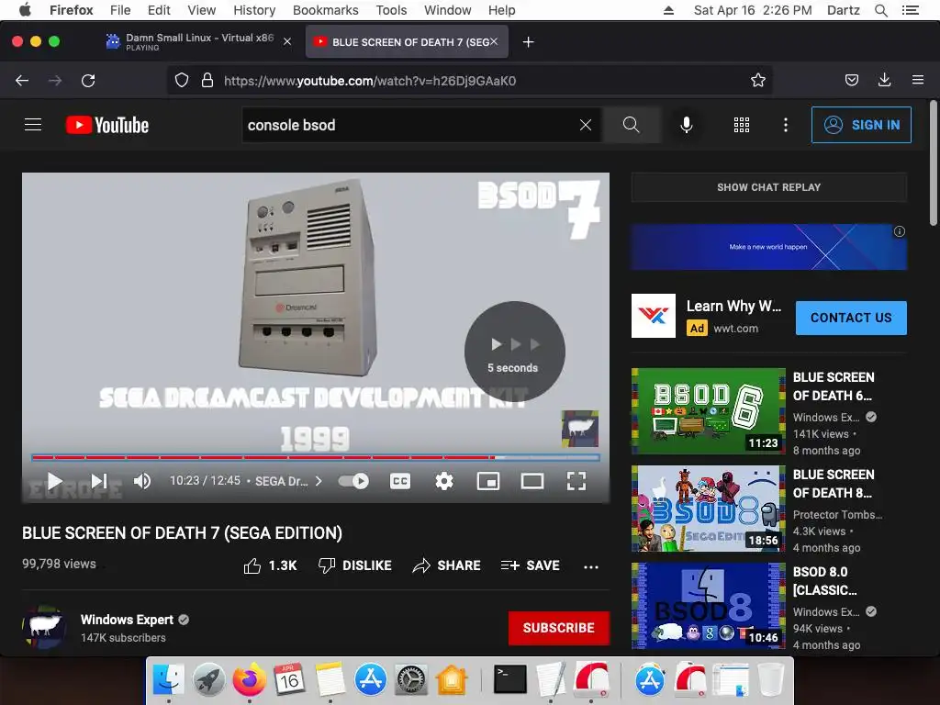View site security padlock info
The image size is (940, 705).
click(207, 81)
